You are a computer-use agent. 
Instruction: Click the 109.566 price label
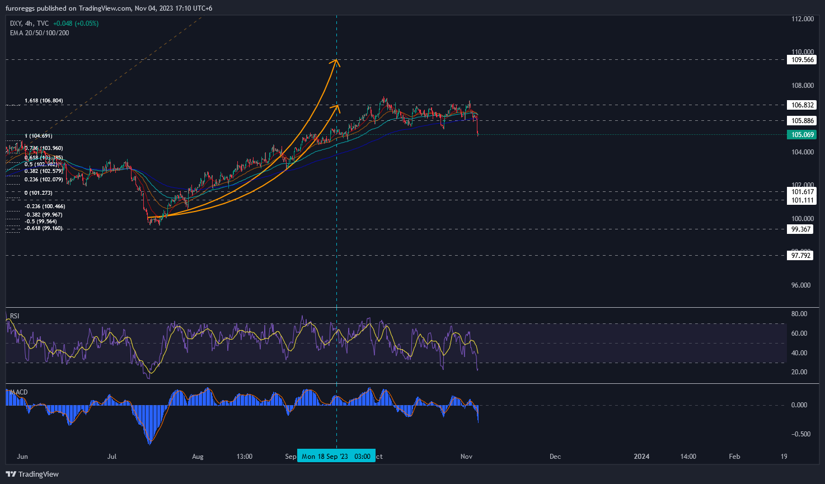[803, 60]
